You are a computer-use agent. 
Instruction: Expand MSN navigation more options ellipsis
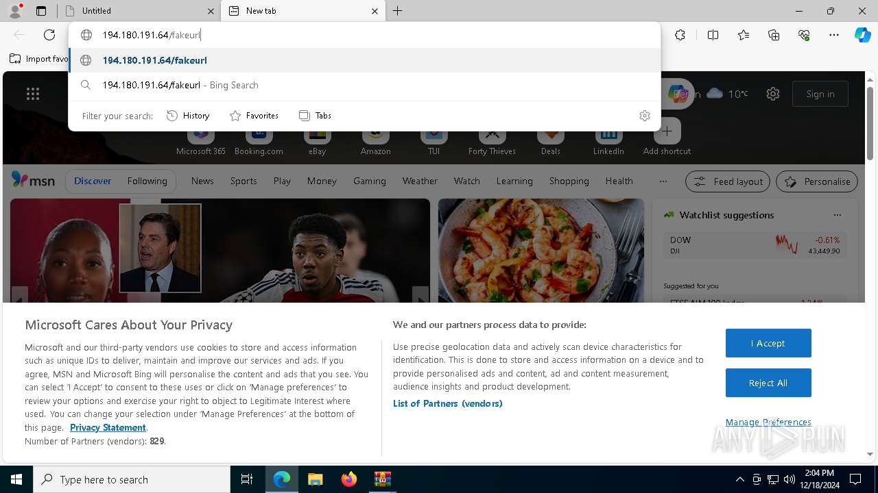point(663,181)
